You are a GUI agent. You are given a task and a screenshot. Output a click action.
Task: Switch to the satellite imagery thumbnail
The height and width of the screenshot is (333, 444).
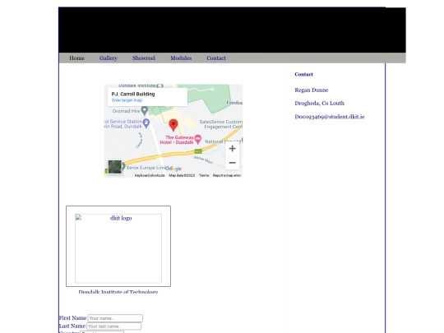tap(114, 167)
